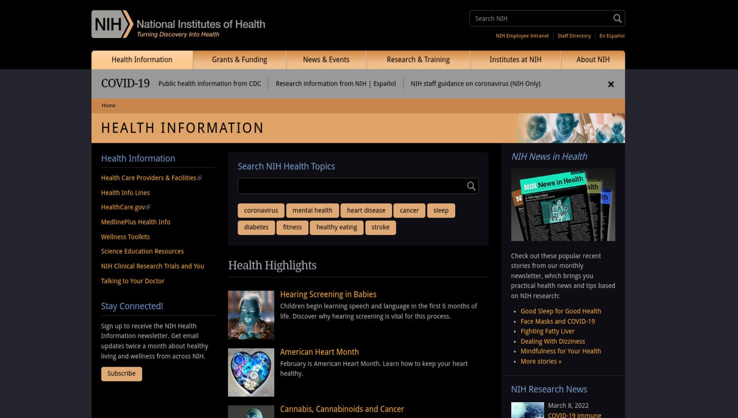
Task: Click the NIH News in Health heading
Action: [549, 157]
